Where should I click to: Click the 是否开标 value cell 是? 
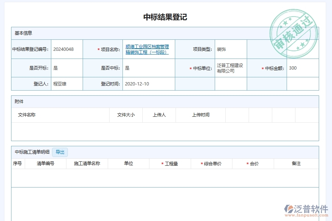pos(66,68)
